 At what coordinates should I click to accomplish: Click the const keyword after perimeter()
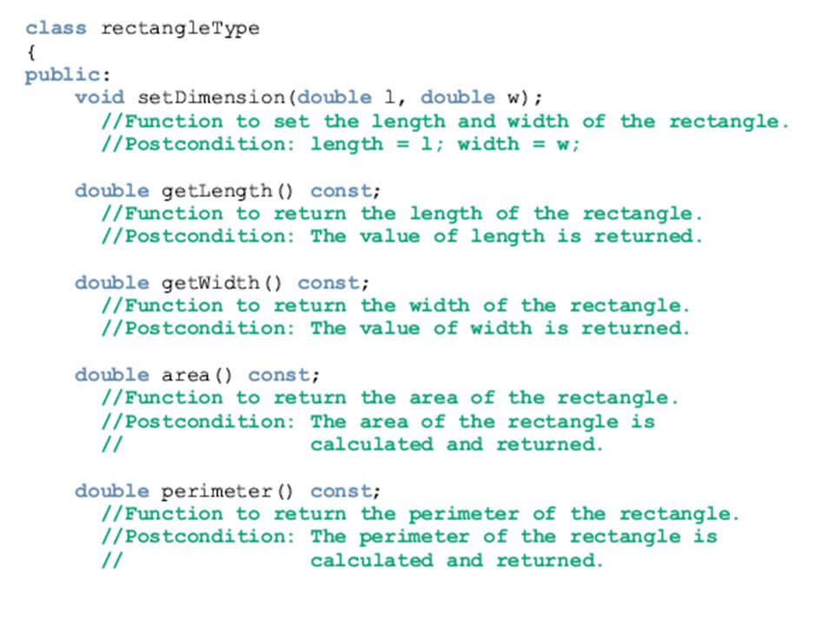(341, 491)
